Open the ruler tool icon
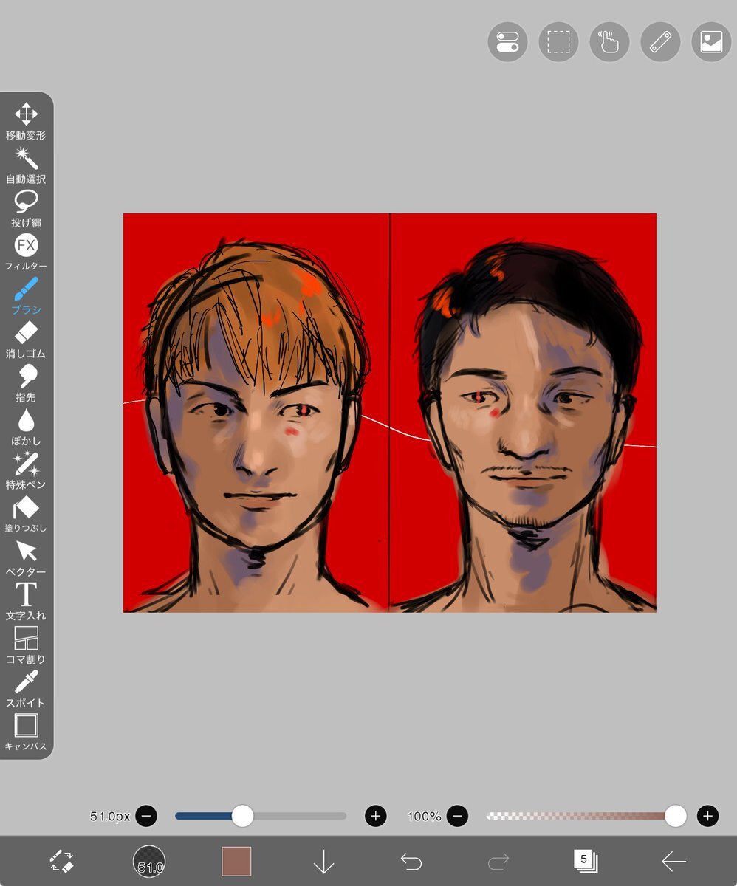Viewport: 737px width, 886px height. coord(660,42)
